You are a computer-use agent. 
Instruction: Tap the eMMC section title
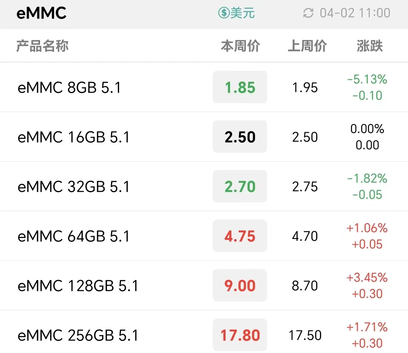(42, 13)
